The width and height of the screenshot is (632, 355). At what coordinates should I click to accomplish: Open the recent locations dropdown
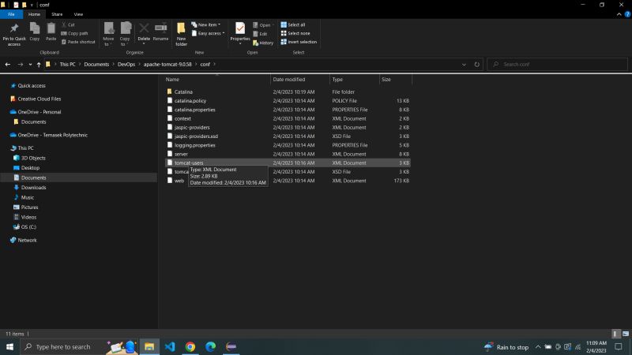tap(30, 65)
